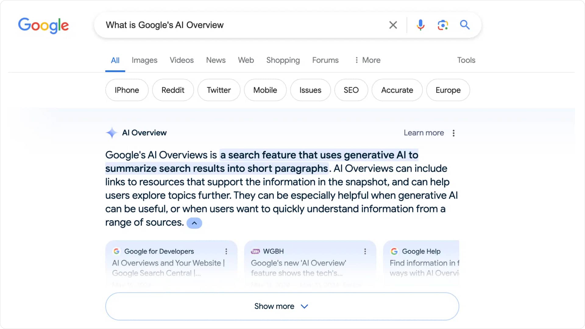Open AI Overview options three-dot menu

453,133
